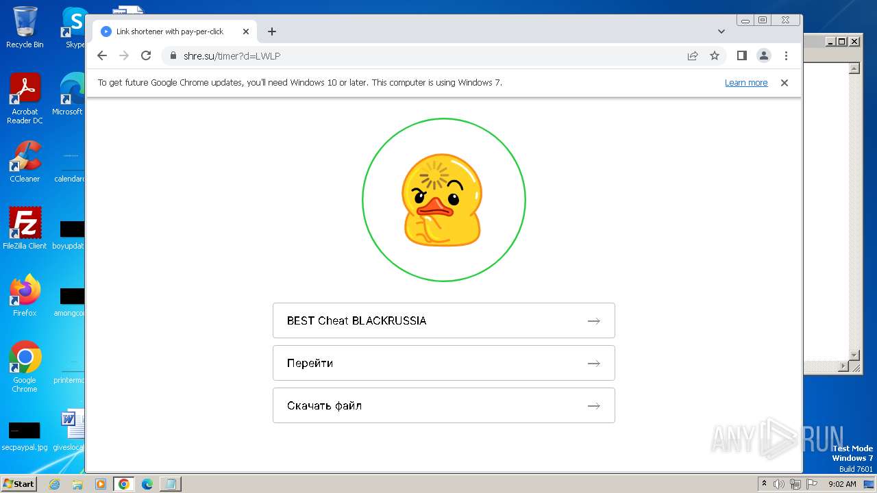This screenshot has height=493, width=877.
Task: Open Recycle Bin desktop icon
Action: point(25,27)
